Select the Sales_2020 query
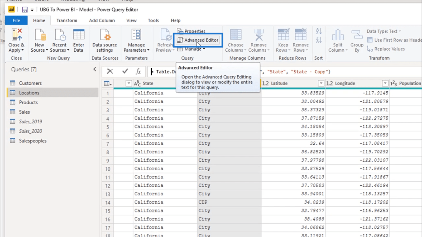 (x=52, y=131)
